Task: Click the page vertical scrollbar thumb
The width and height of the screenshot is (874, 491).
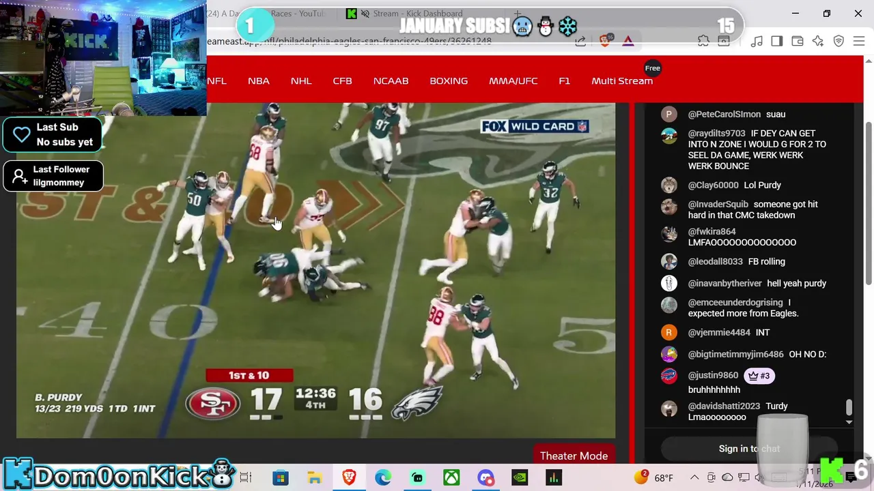Action: (x=869, y=205)
